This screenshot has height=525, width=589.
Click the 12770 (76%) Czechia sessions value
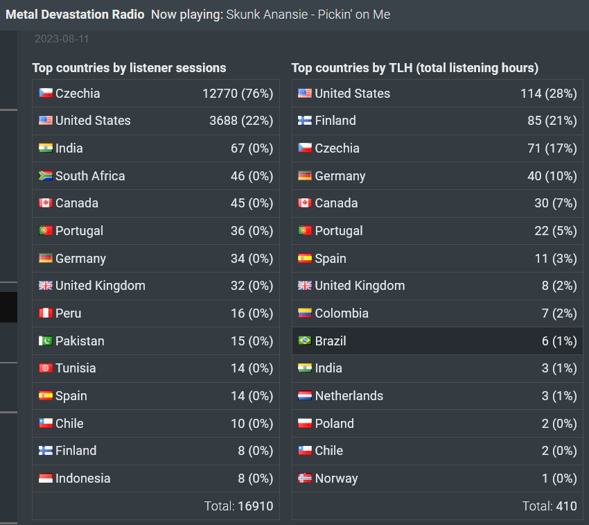(238, 93)
